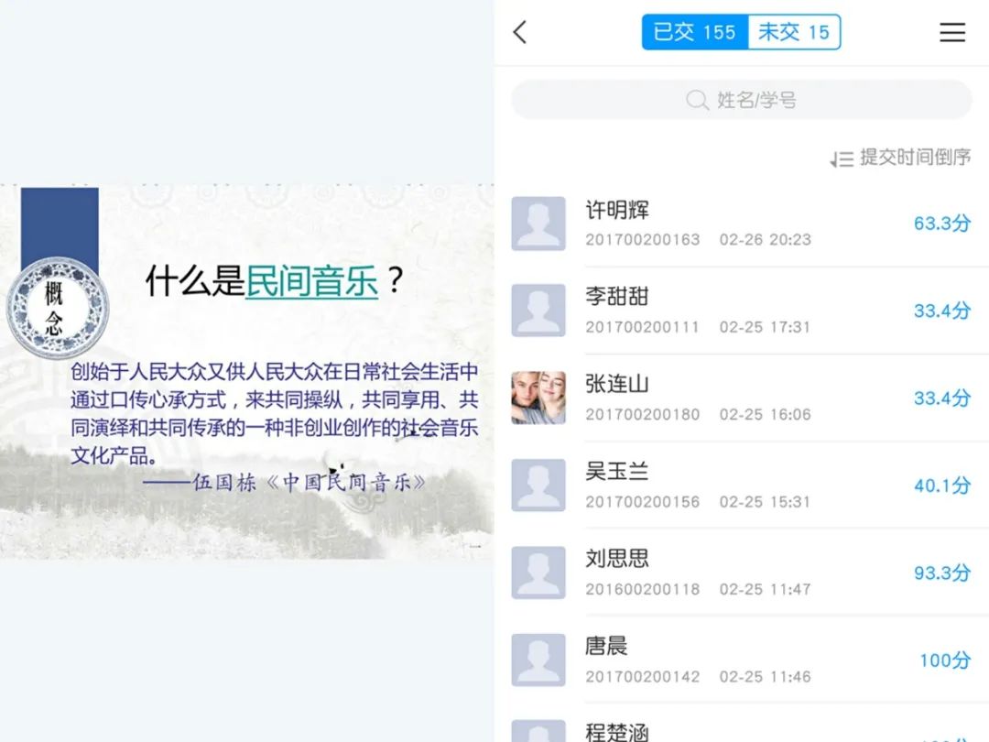View 张连山's profile photo

(x=538, y=398)
